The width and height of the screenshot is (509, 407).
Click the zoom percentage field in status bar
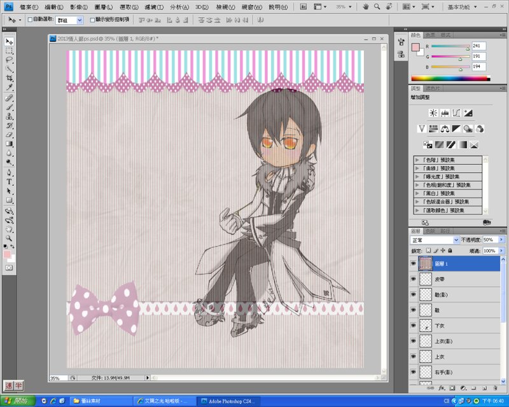pyautogui.click(x=59, y=378)
